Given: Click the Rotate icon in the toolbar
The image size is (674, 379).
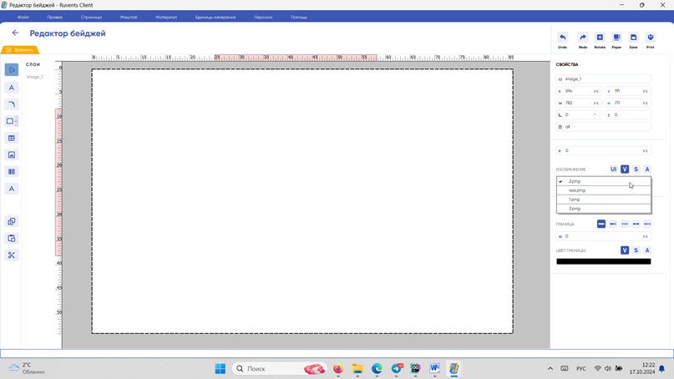Looking at the screenshot, I should pos(600,38).
